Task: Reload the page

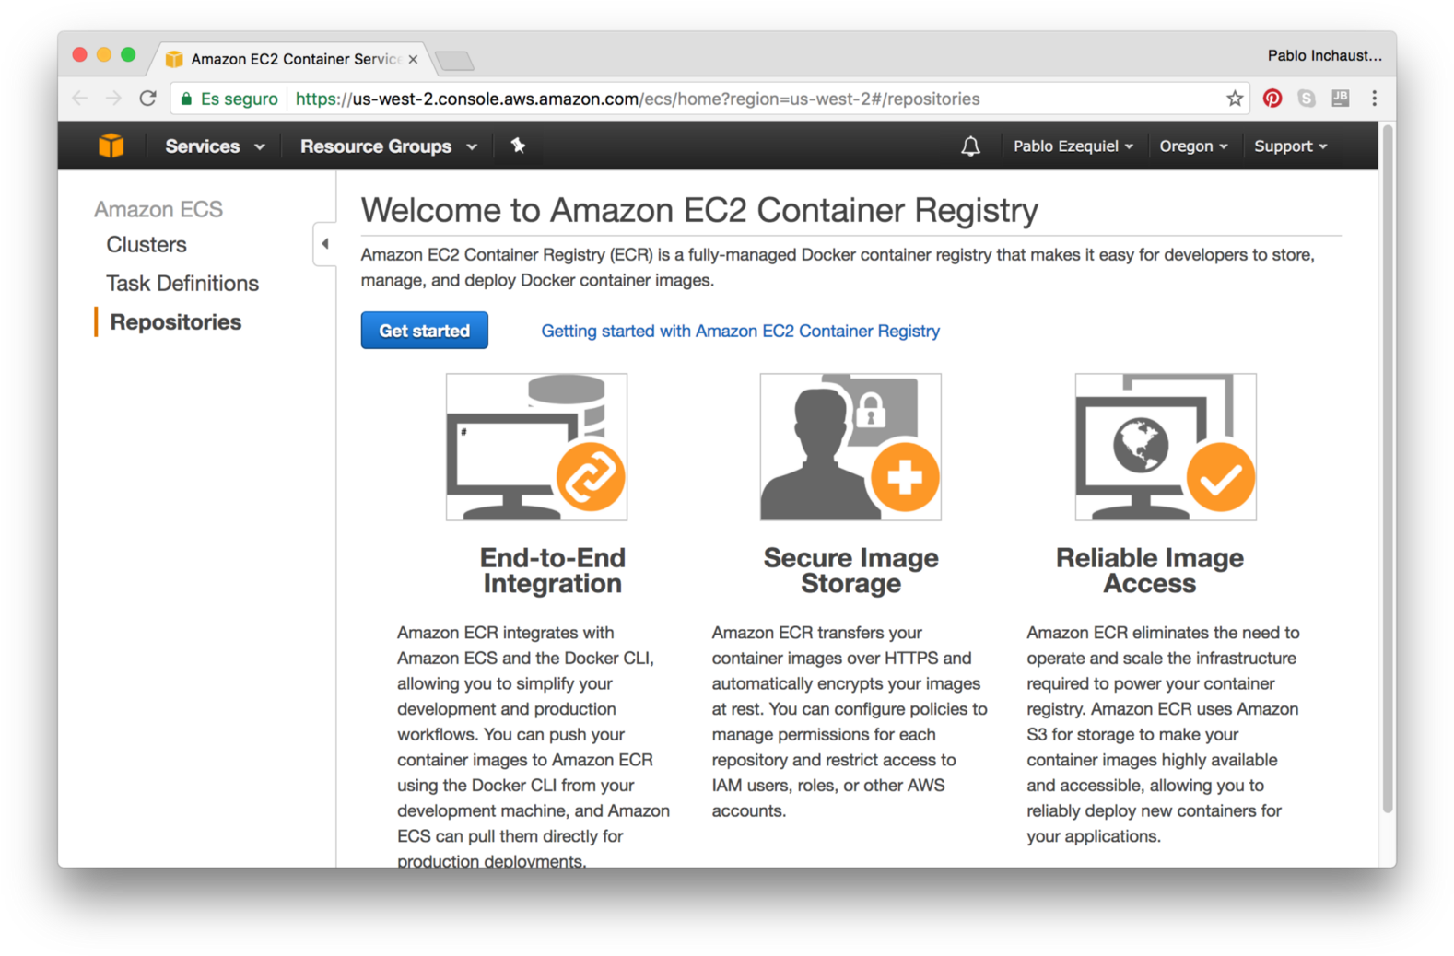Action: (148, 99)
